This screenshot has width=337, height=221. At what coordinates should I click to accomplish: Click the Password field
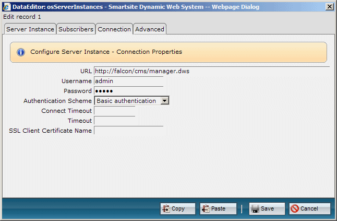pyautogui.click(x=128, y=91)
